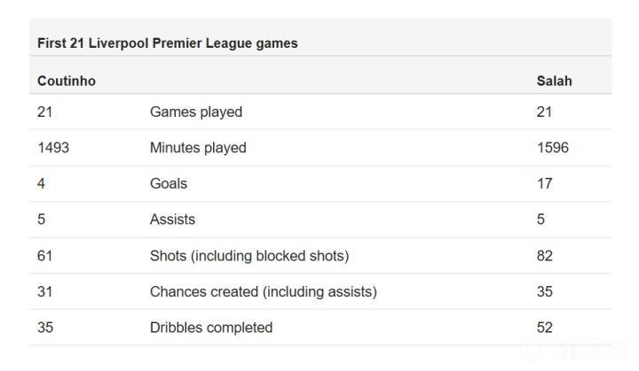Click Coutinho's minutes played value 1493

pyautogui.click(x=53, y=148)
